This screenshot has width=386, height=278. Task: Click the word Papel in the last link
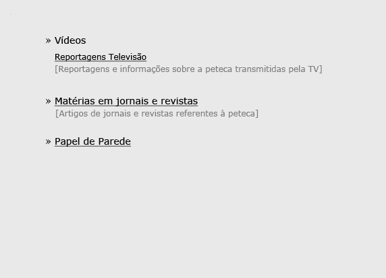67,141
